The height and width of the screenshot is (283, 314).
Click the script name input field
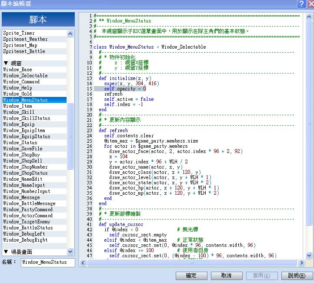(x=48, y=263)
